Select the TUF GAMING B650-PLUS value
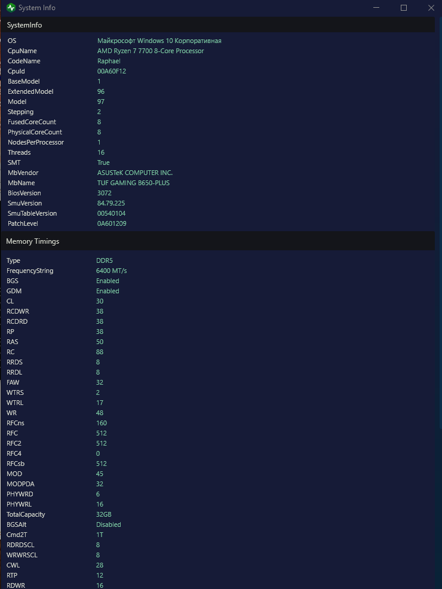Screen dimensions: 442x589 pyautogui.click(x=133, y=183)
